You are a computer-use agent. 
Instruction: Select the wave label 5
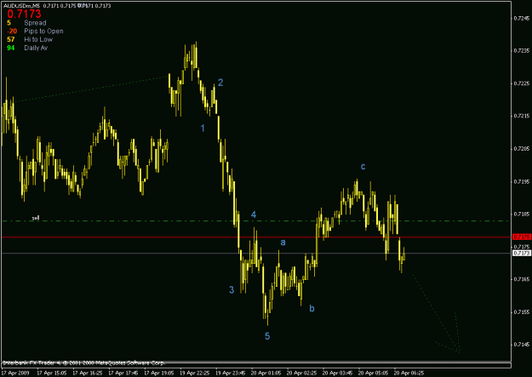267,336
